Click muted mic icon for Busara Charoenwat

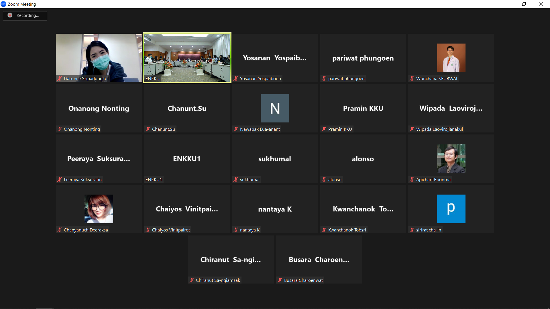click(x=280, y=280)
